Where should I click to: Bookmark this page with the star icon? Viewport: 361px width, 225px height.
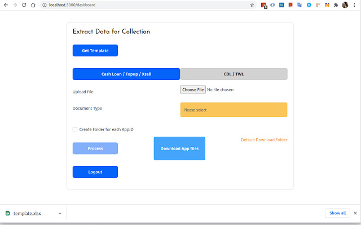(x=252, y=5)
